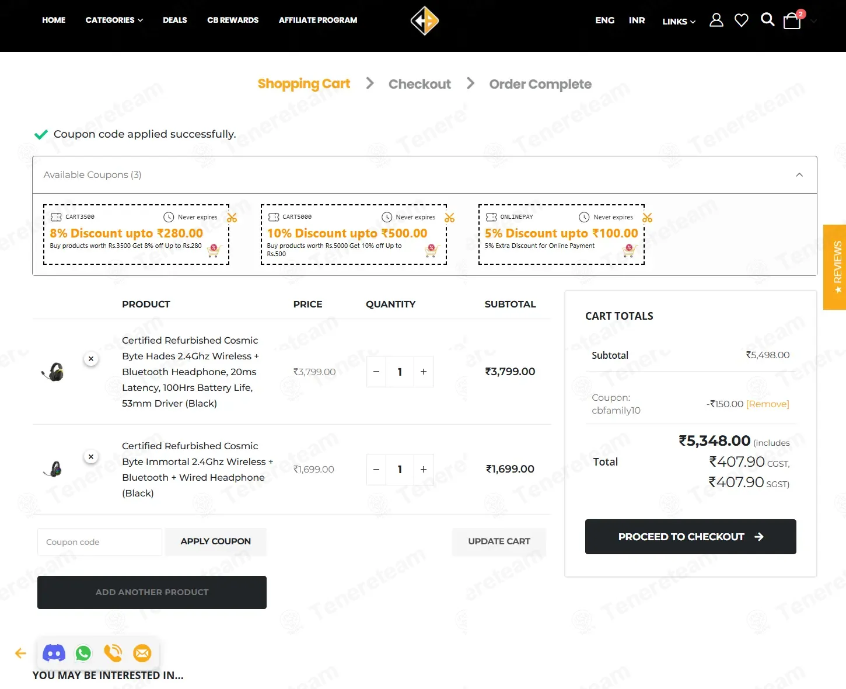Screen dimensions: 846x689
Task: Open the wishlist heart icon
Action: point(742,20)
